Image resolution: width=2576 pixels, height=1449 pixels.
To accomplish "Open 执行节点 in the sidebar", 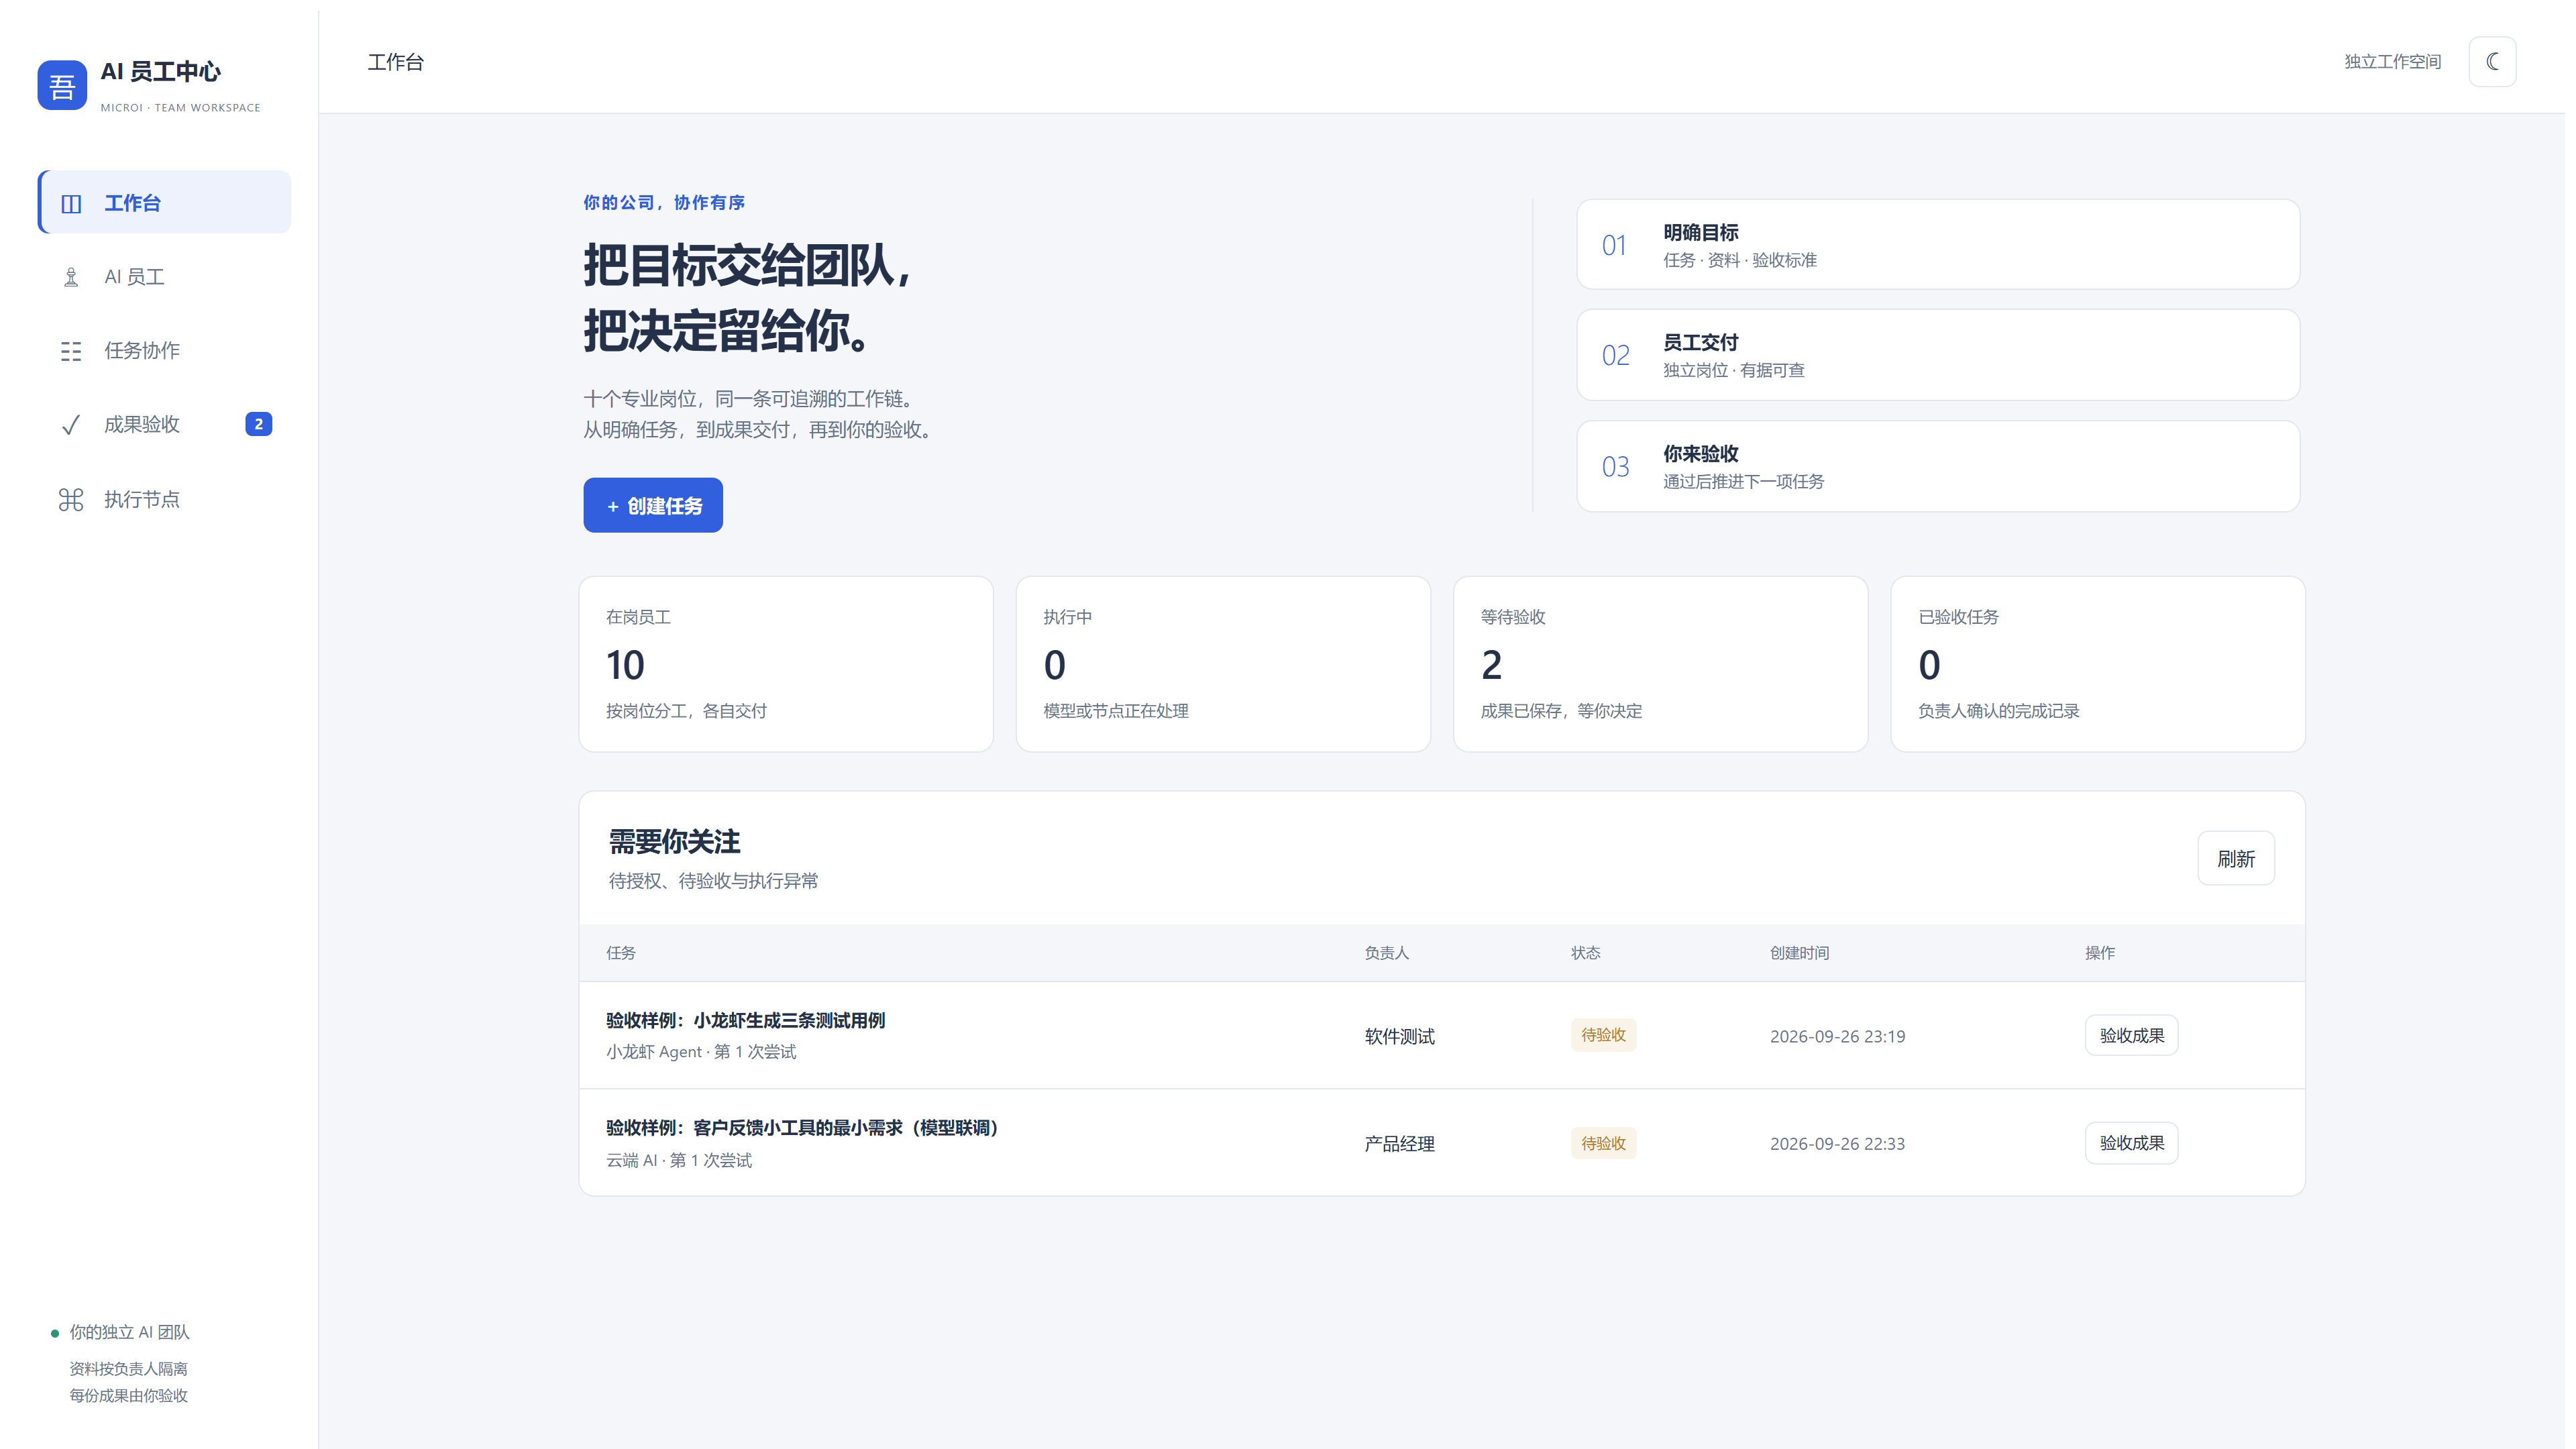I will tap(165, 499).
